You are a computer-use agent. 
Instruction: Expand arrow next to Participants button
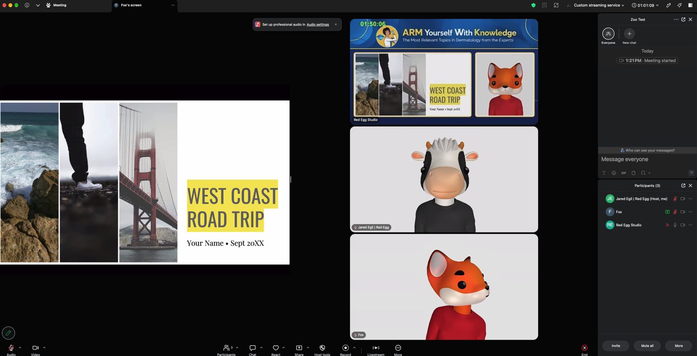pyautogui.click(x=237, y=348)
